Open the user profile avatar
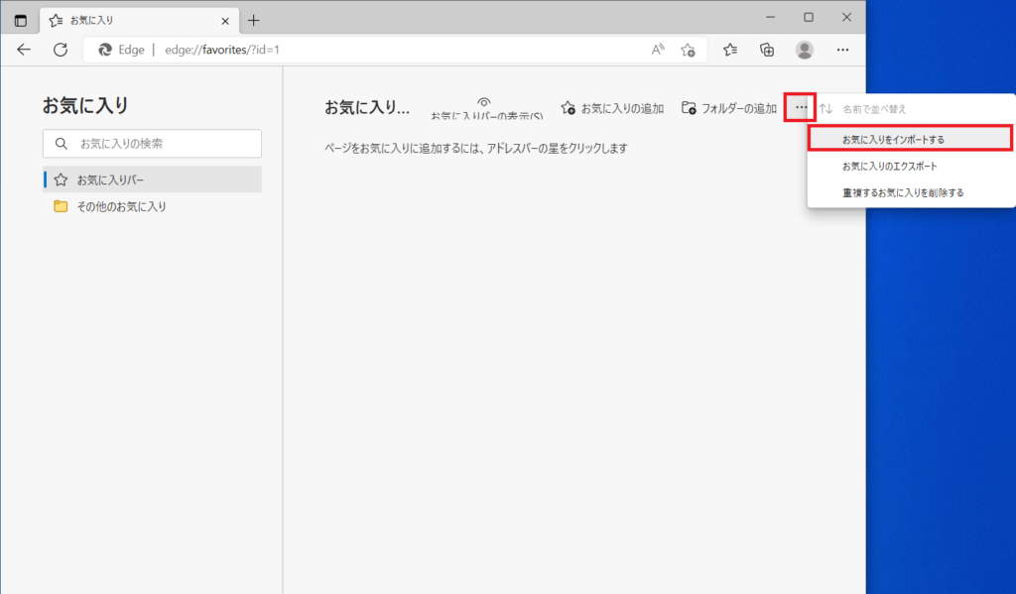Screen dimensions: 1016x594 click(x=805, y=50)
